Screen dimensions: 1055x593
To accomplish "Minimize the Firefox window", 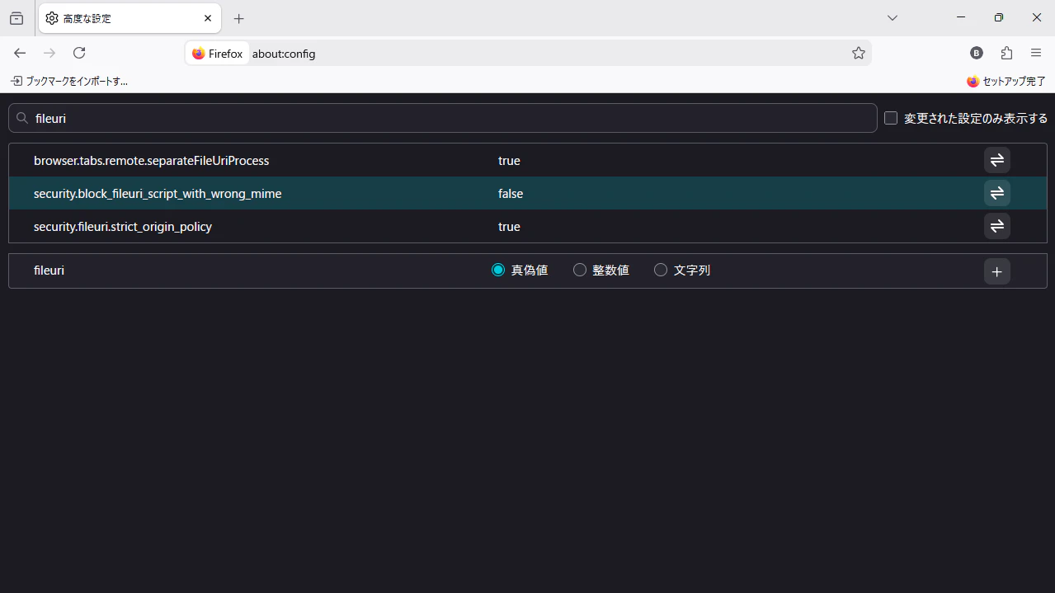I will [961, 17].
